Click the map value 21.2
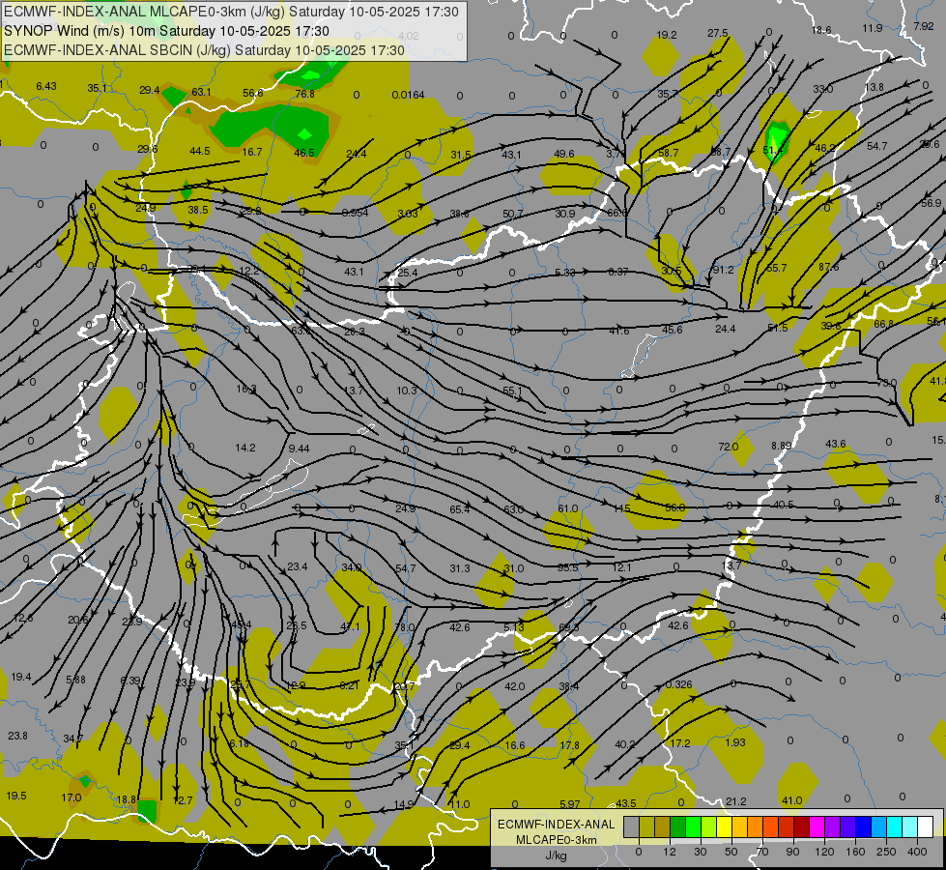The height and width of the screenshot is (870, 946). pos(736,801)
